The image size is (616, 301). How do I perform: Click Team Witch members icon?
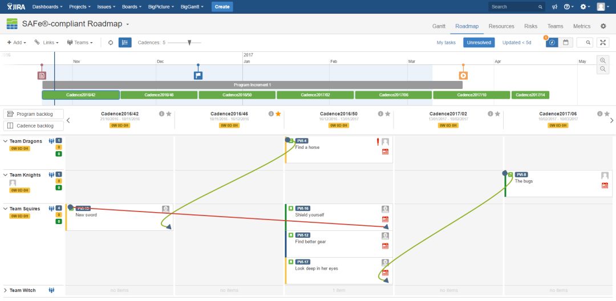[x=51, y=290]
